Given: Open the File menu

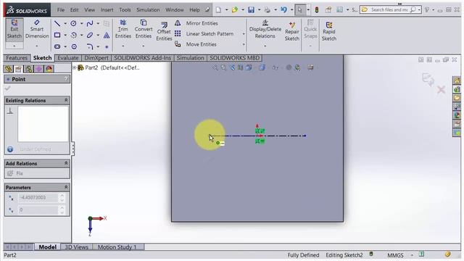Looking at the screenshot, I should click(61, 9).
